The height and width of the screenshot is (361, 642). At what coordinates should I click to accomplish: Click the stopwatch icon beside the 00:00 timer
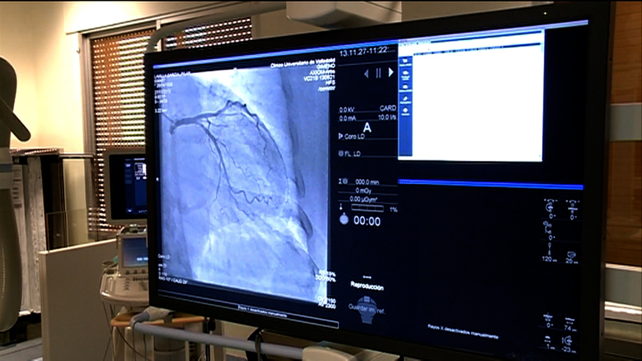(x=344, y=218)
